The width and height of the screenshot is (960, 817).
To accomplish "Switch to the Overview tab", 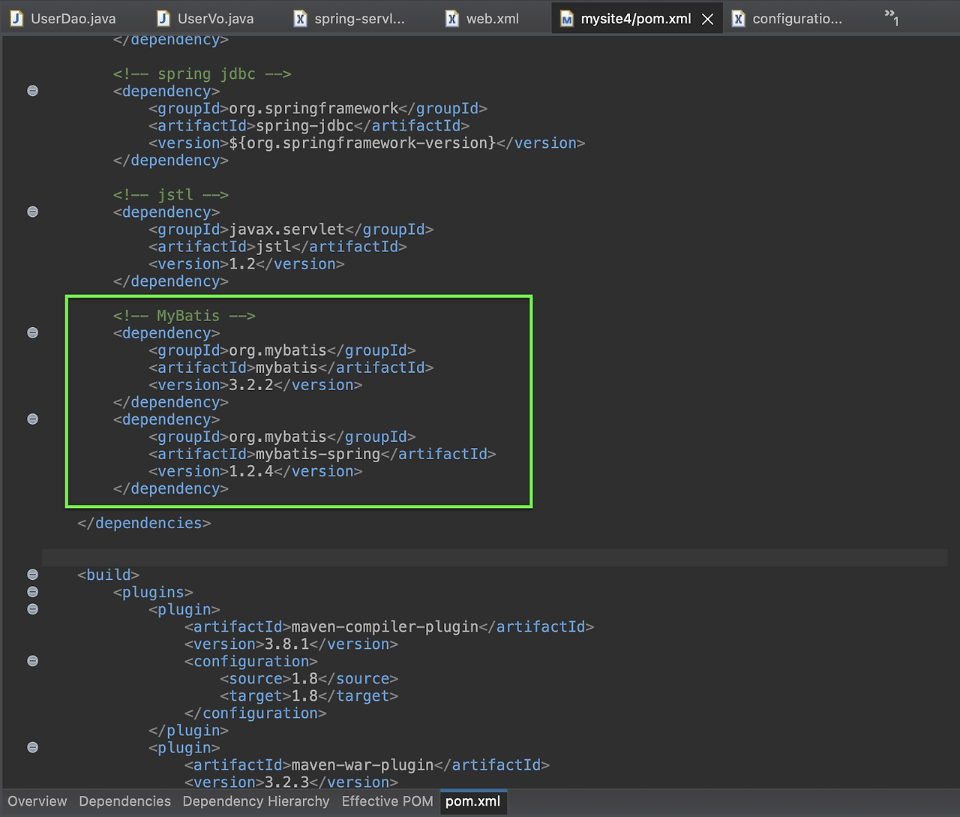I will pyautogui.click(x=37, y=801).
